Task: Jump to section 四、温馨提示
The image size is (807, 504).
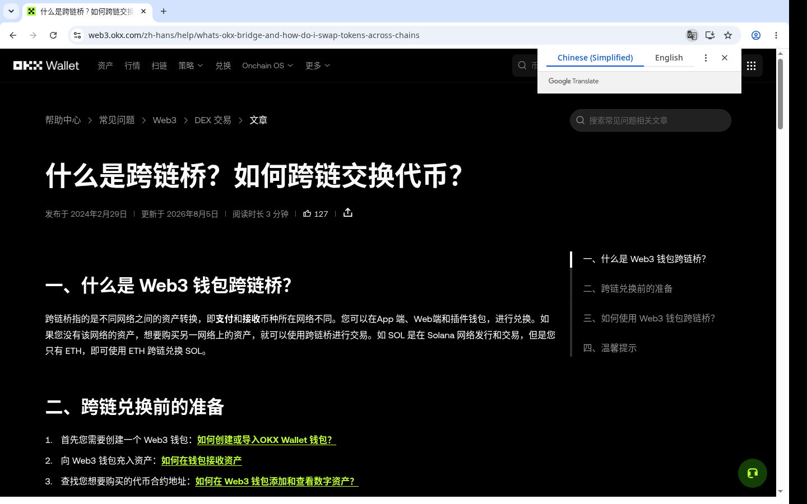Action: 610,348
